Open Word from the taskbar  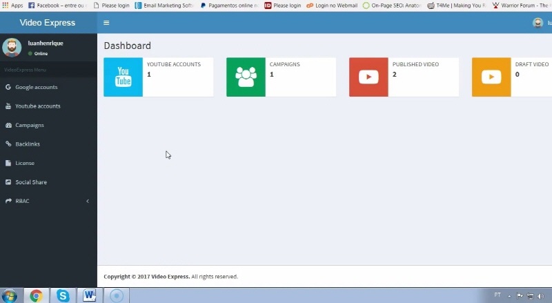point(90,295)
